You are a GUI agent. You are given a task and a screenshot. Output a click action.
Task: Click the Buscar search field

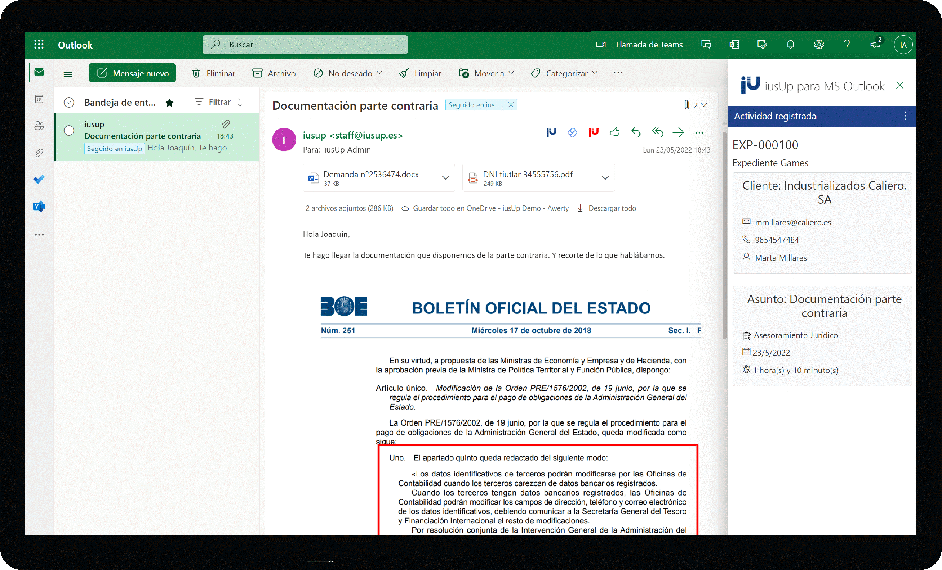(305, 45)
